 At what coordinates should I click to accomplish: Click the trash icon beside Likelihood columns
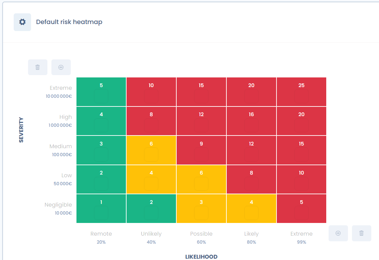click(361, 233)
